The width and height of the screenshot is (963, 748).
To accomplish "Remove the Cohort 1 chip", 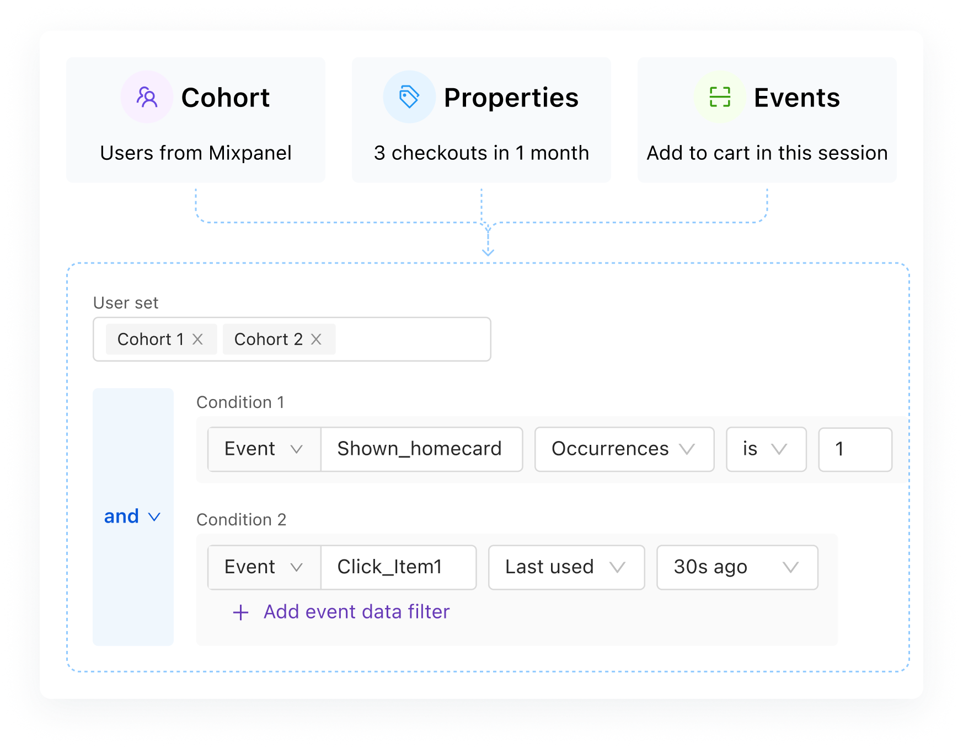I will click(x=199, y=339).
